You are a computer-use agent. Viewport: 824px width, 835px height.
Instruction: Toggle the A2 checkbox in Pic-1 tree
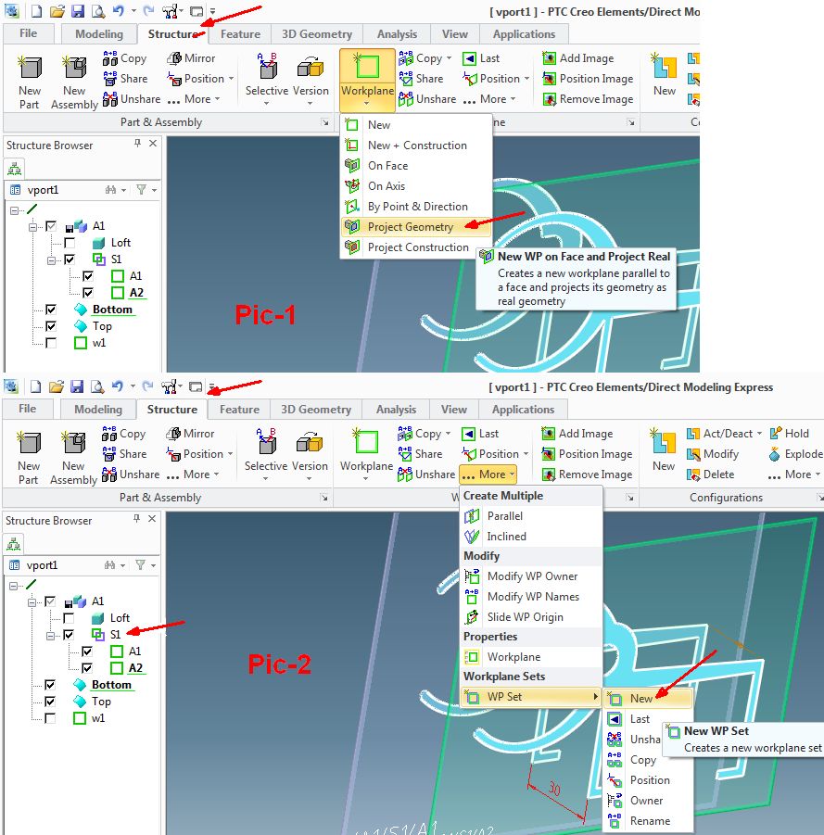point(88,293)
